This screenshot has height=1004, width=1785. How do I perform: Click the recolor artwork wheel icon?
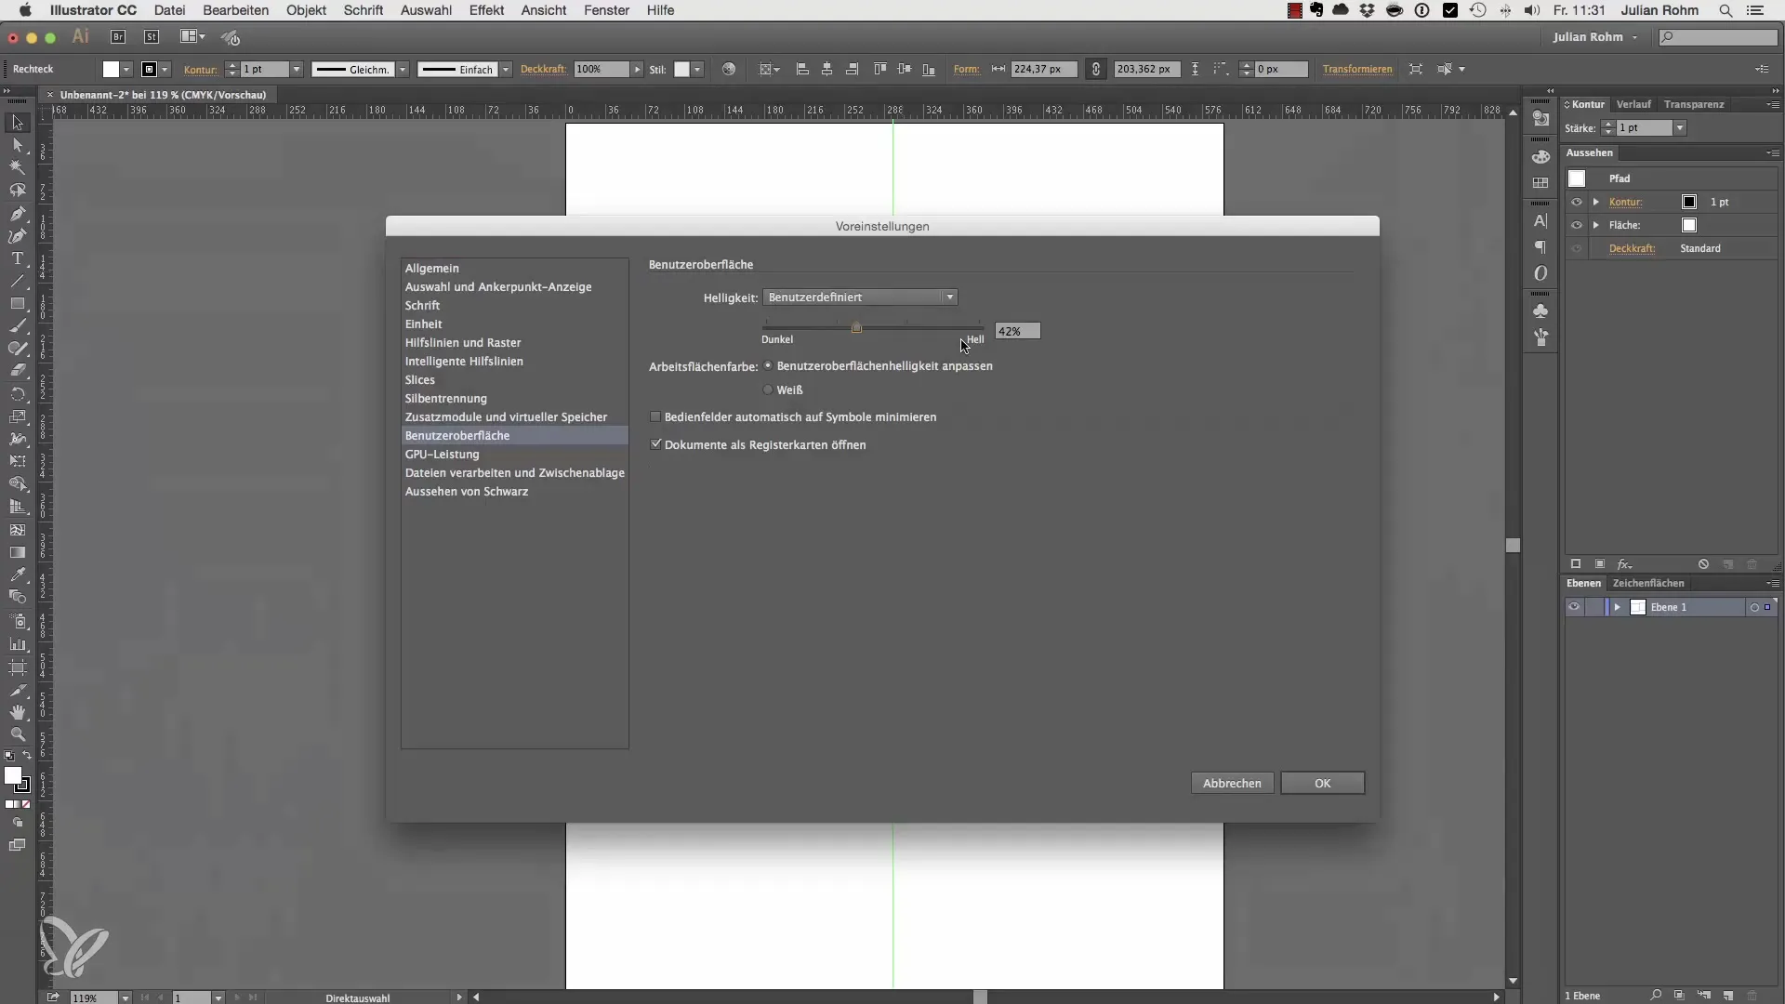point(729,69)
